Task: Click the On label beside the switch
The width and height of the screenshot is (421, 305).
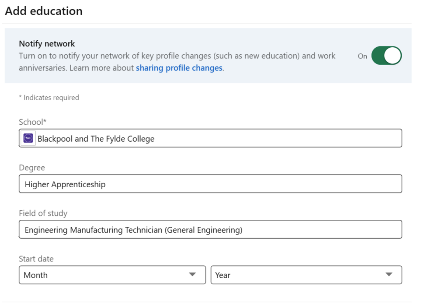Action: click(362, 56)
